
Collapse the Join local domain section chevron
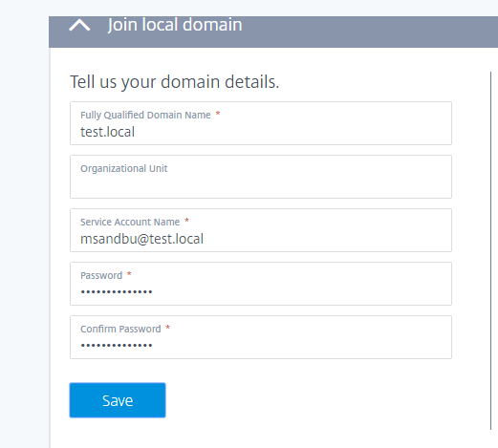coord(79,25)
